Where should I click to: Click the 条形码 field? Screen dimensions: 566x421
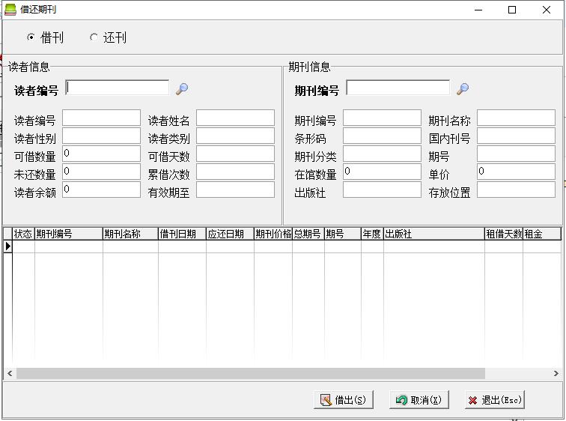[383, 136]
